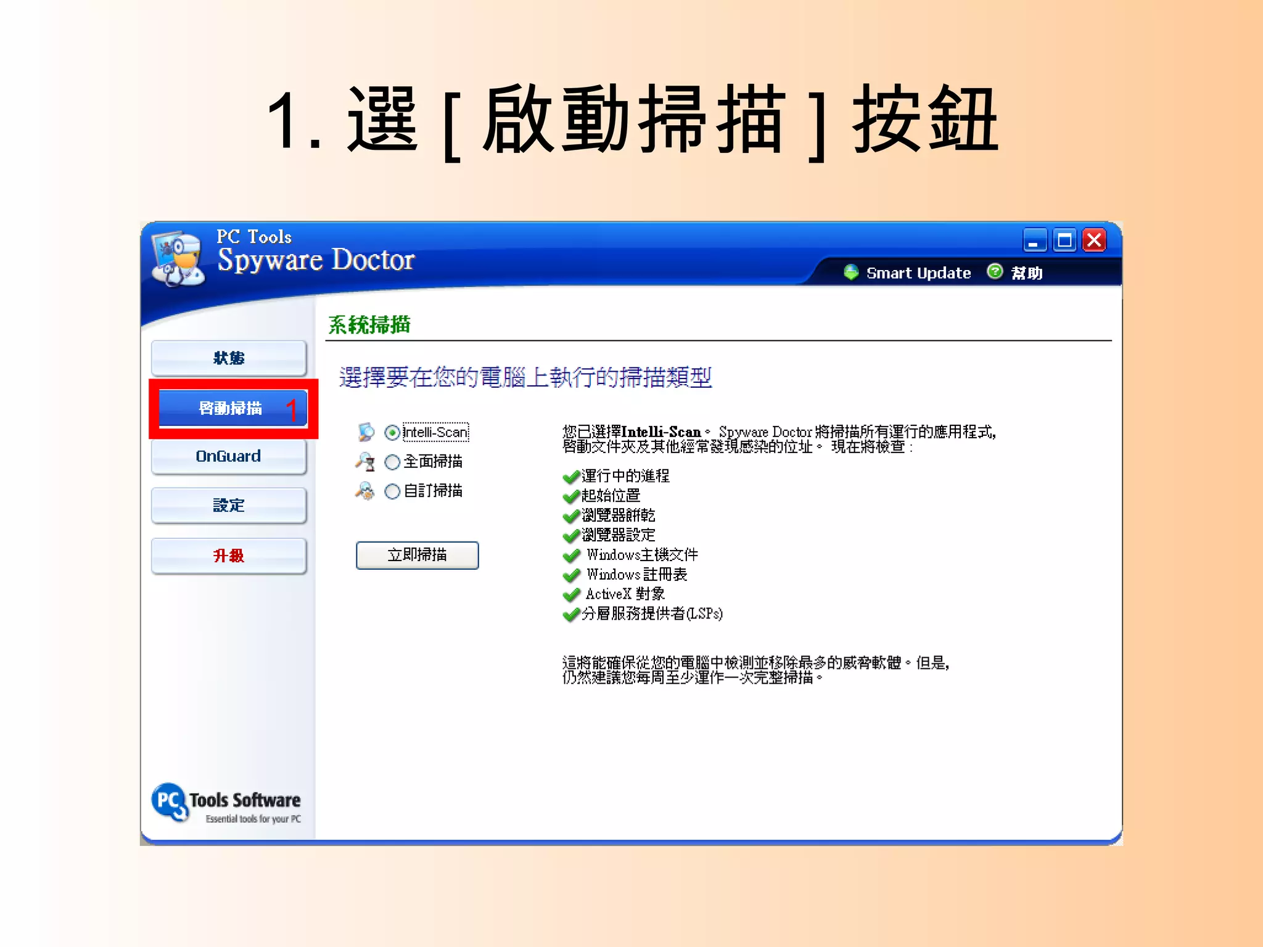Open the 狀態 status section
The width and height of the screenshot is (1263, 947).
(x=229, y=358)
